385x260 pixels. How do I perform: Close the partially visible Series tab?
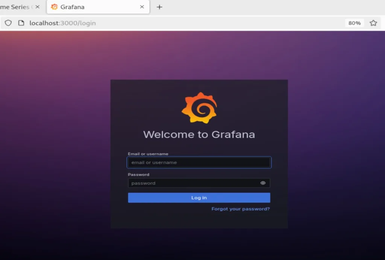click(37, 7)
